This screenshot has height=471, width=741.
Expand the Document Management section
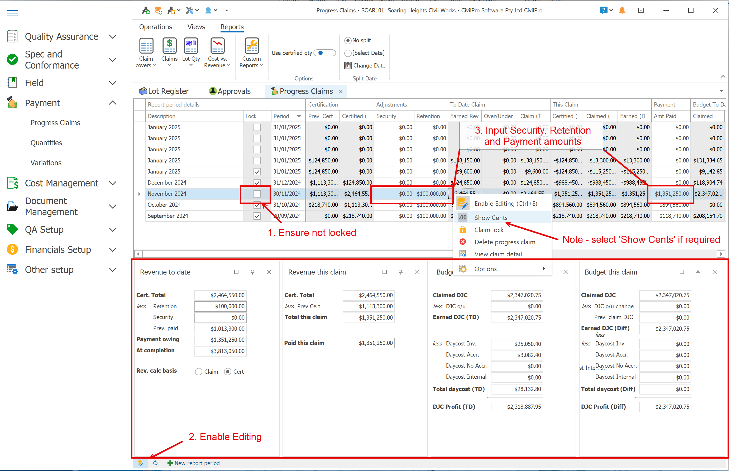[113, 206]
